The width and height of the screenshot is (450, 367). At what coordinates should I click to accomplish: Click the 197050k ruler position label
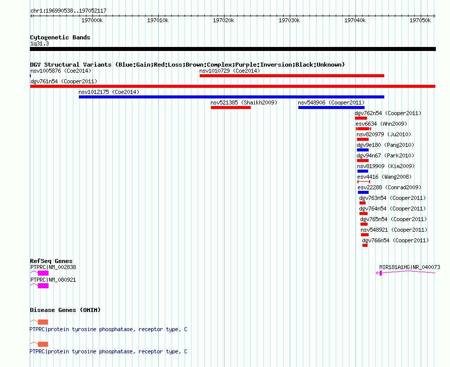(x=420, y=20)
